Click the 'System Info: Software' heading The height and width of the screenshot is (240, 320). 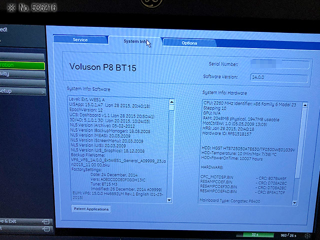click(88, 89)
